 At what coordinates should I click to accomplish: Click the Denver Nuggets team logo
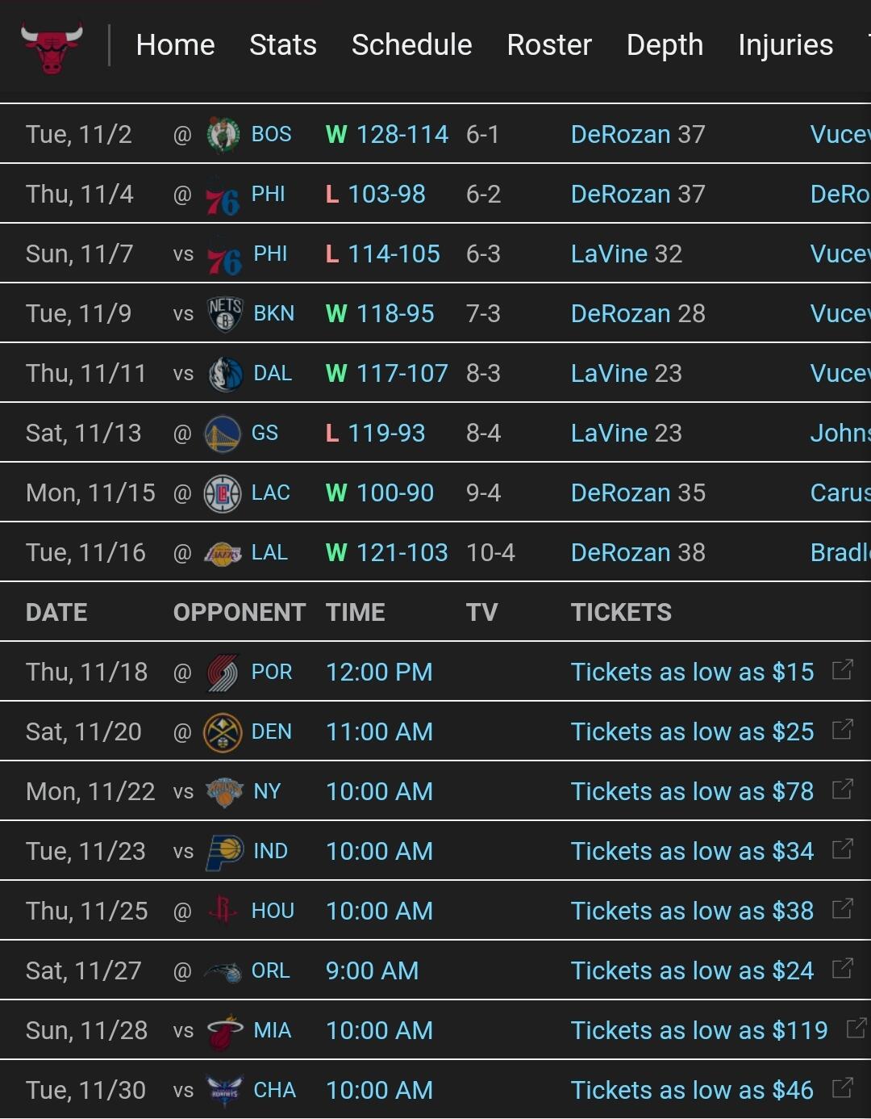[x=223, y=732]
